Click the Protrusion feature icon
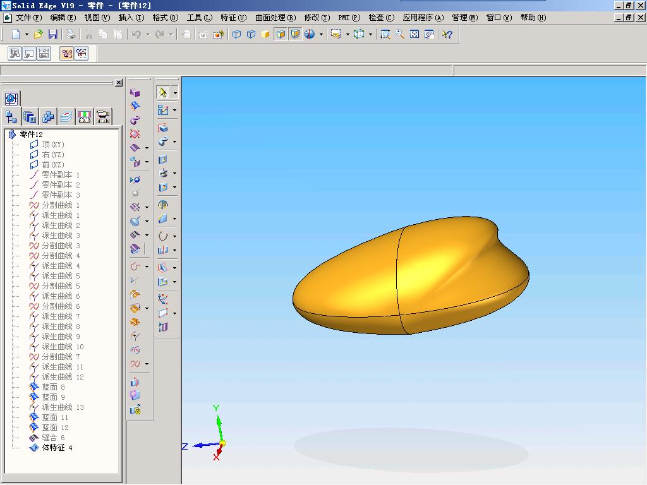The height and width of the screenshot is (485, 647). click(163, 128)
